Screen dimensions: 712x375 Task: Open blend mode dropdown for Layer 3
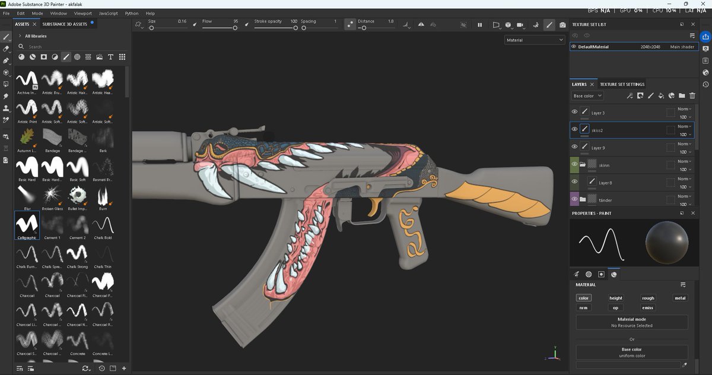(684, 109)
